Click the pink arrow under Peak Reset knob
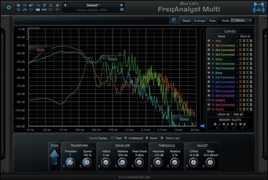 132,166
